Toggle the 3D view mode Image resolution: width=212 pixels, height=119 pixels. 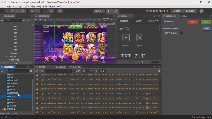[60, 11]
